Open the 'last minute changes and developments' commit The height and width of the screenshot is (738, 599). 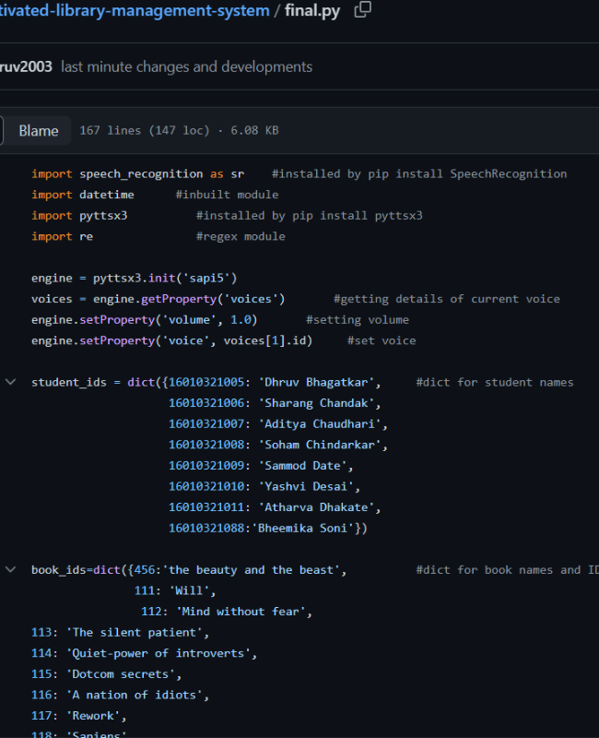187,66
